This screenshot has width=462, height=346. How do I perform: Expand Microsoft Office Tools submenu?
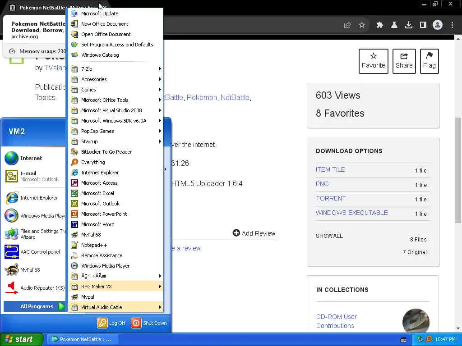(x=116, y=100)
